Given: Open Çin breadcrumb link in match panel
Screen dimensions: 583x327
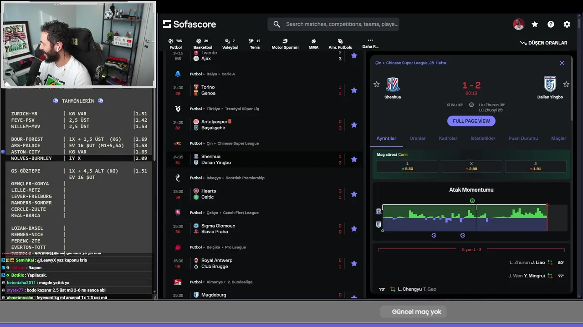Looking at the screenshot, I should pyautogui.click(x=378, y=63).
